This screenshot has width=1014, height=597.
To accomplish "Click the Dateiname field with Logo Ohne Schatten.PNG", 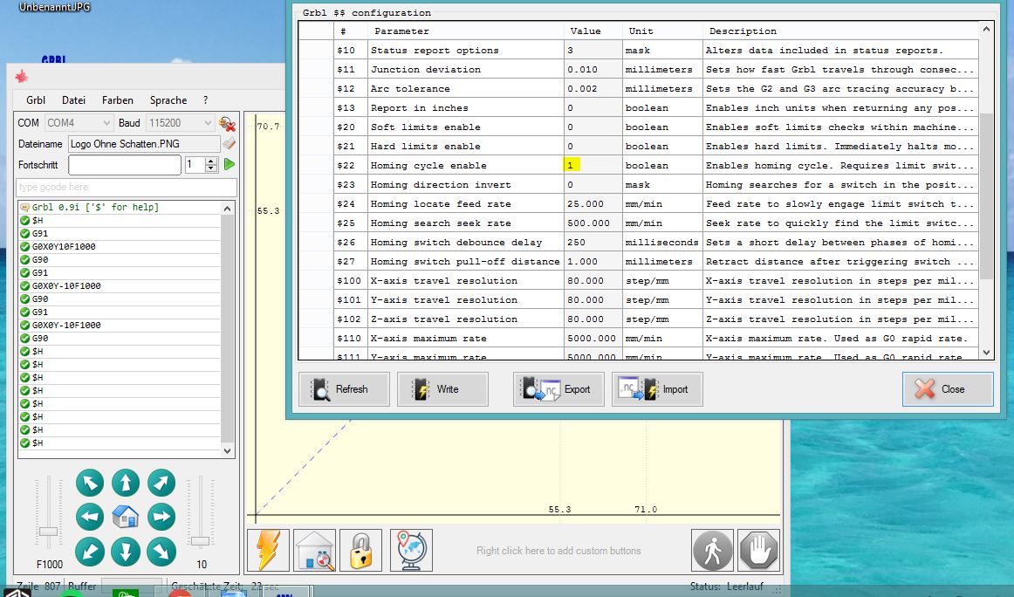I will [144, 144].
